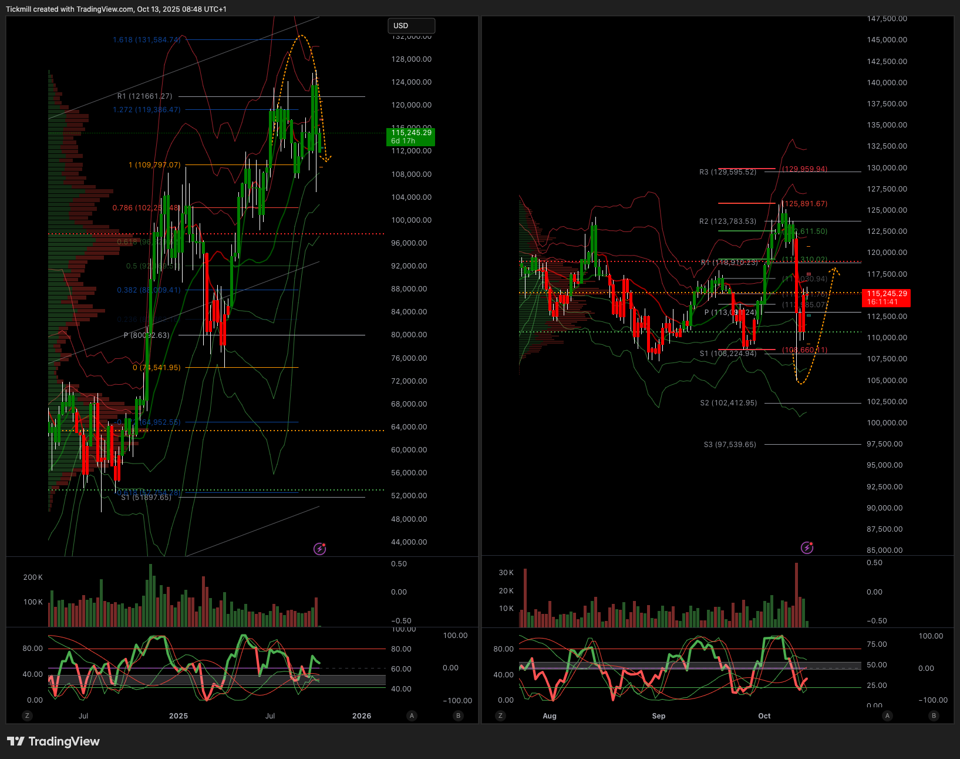Toggle auto scale A on left chart
This screenshot has height=759, width=960.
[x=412, y=716]
